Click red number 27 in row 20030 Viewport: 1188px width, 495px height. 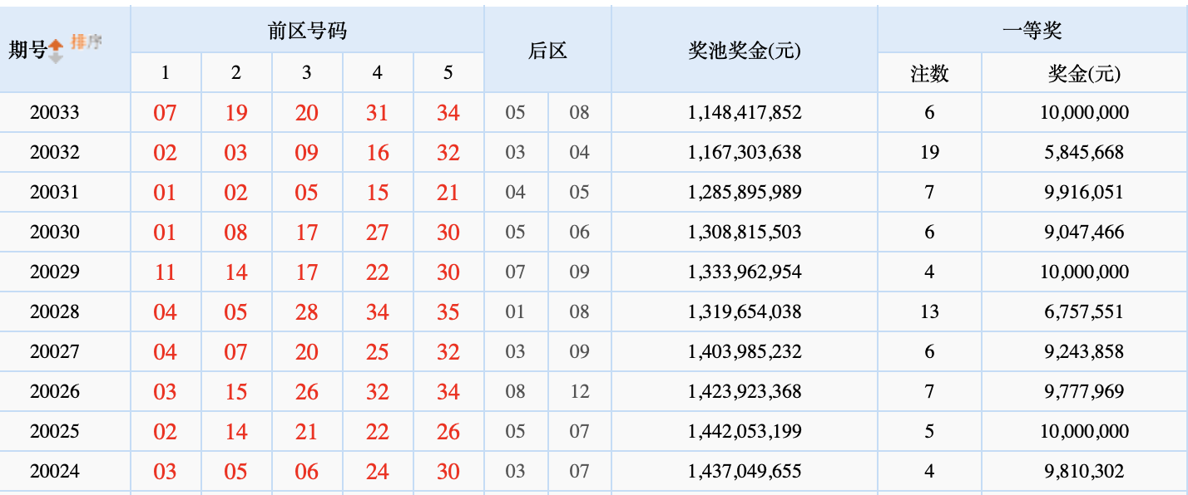click(x=378, y=233)
